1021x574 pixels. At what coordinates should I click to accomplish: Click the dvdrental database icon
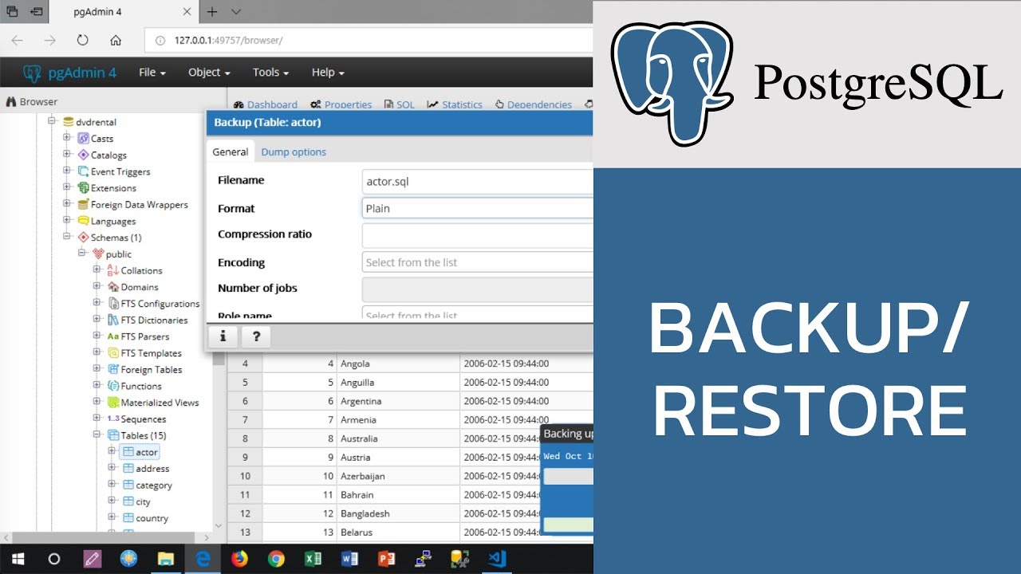tap(68, 122)
